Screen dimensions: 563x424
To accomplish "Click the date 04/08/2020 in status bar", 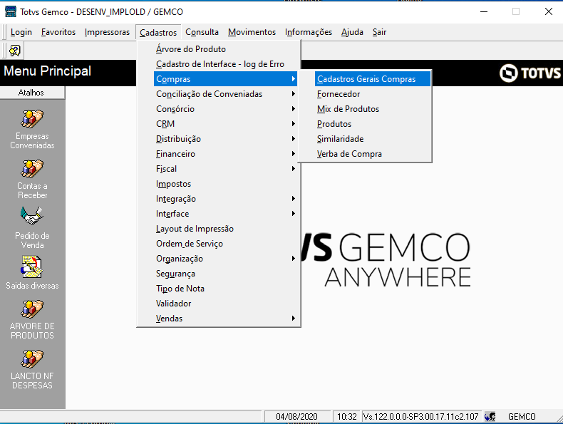I will pos(296,417).
